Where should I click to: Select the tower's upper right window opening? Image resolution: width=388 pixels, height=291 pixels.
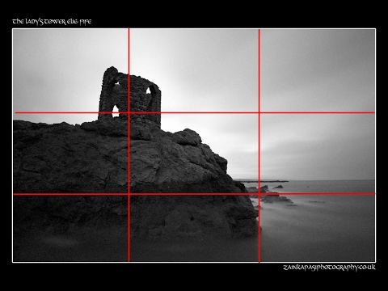pyautogui.click(x=148, y=91)
